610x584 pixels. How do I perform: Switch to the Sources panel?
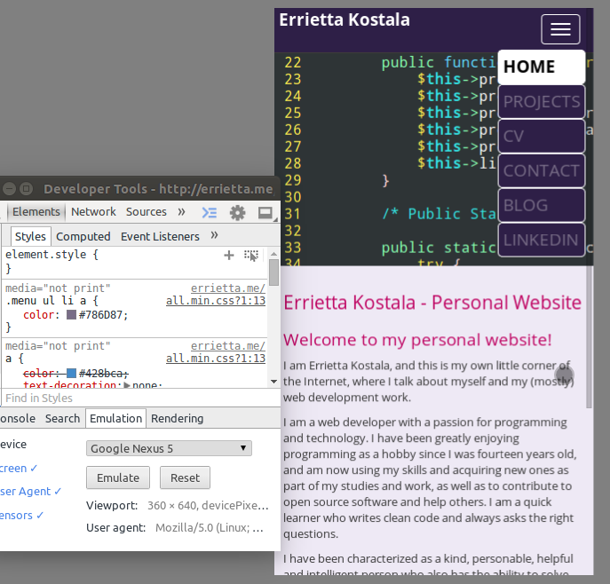(147, 212)
